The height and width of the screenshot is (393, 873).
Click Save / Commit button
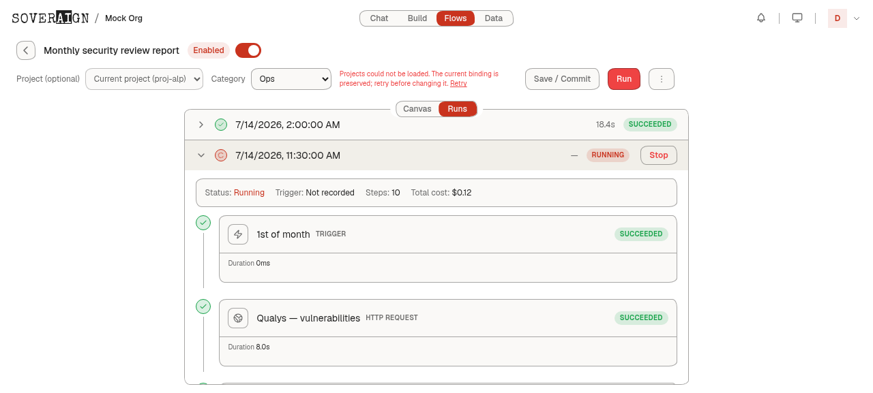[562, 79]
